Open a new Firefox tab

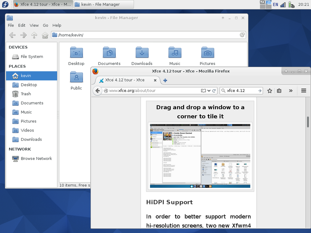click(x=165, y=80)
